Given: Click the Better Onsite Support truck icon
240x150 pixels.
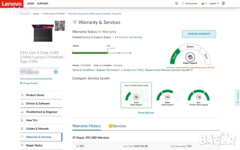Looking at the screenshot, I should 168,97.
